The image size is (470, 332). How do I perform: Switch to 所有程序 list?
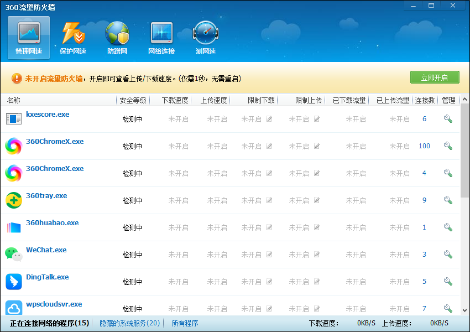pyautogui.click(x=185, y=323)
